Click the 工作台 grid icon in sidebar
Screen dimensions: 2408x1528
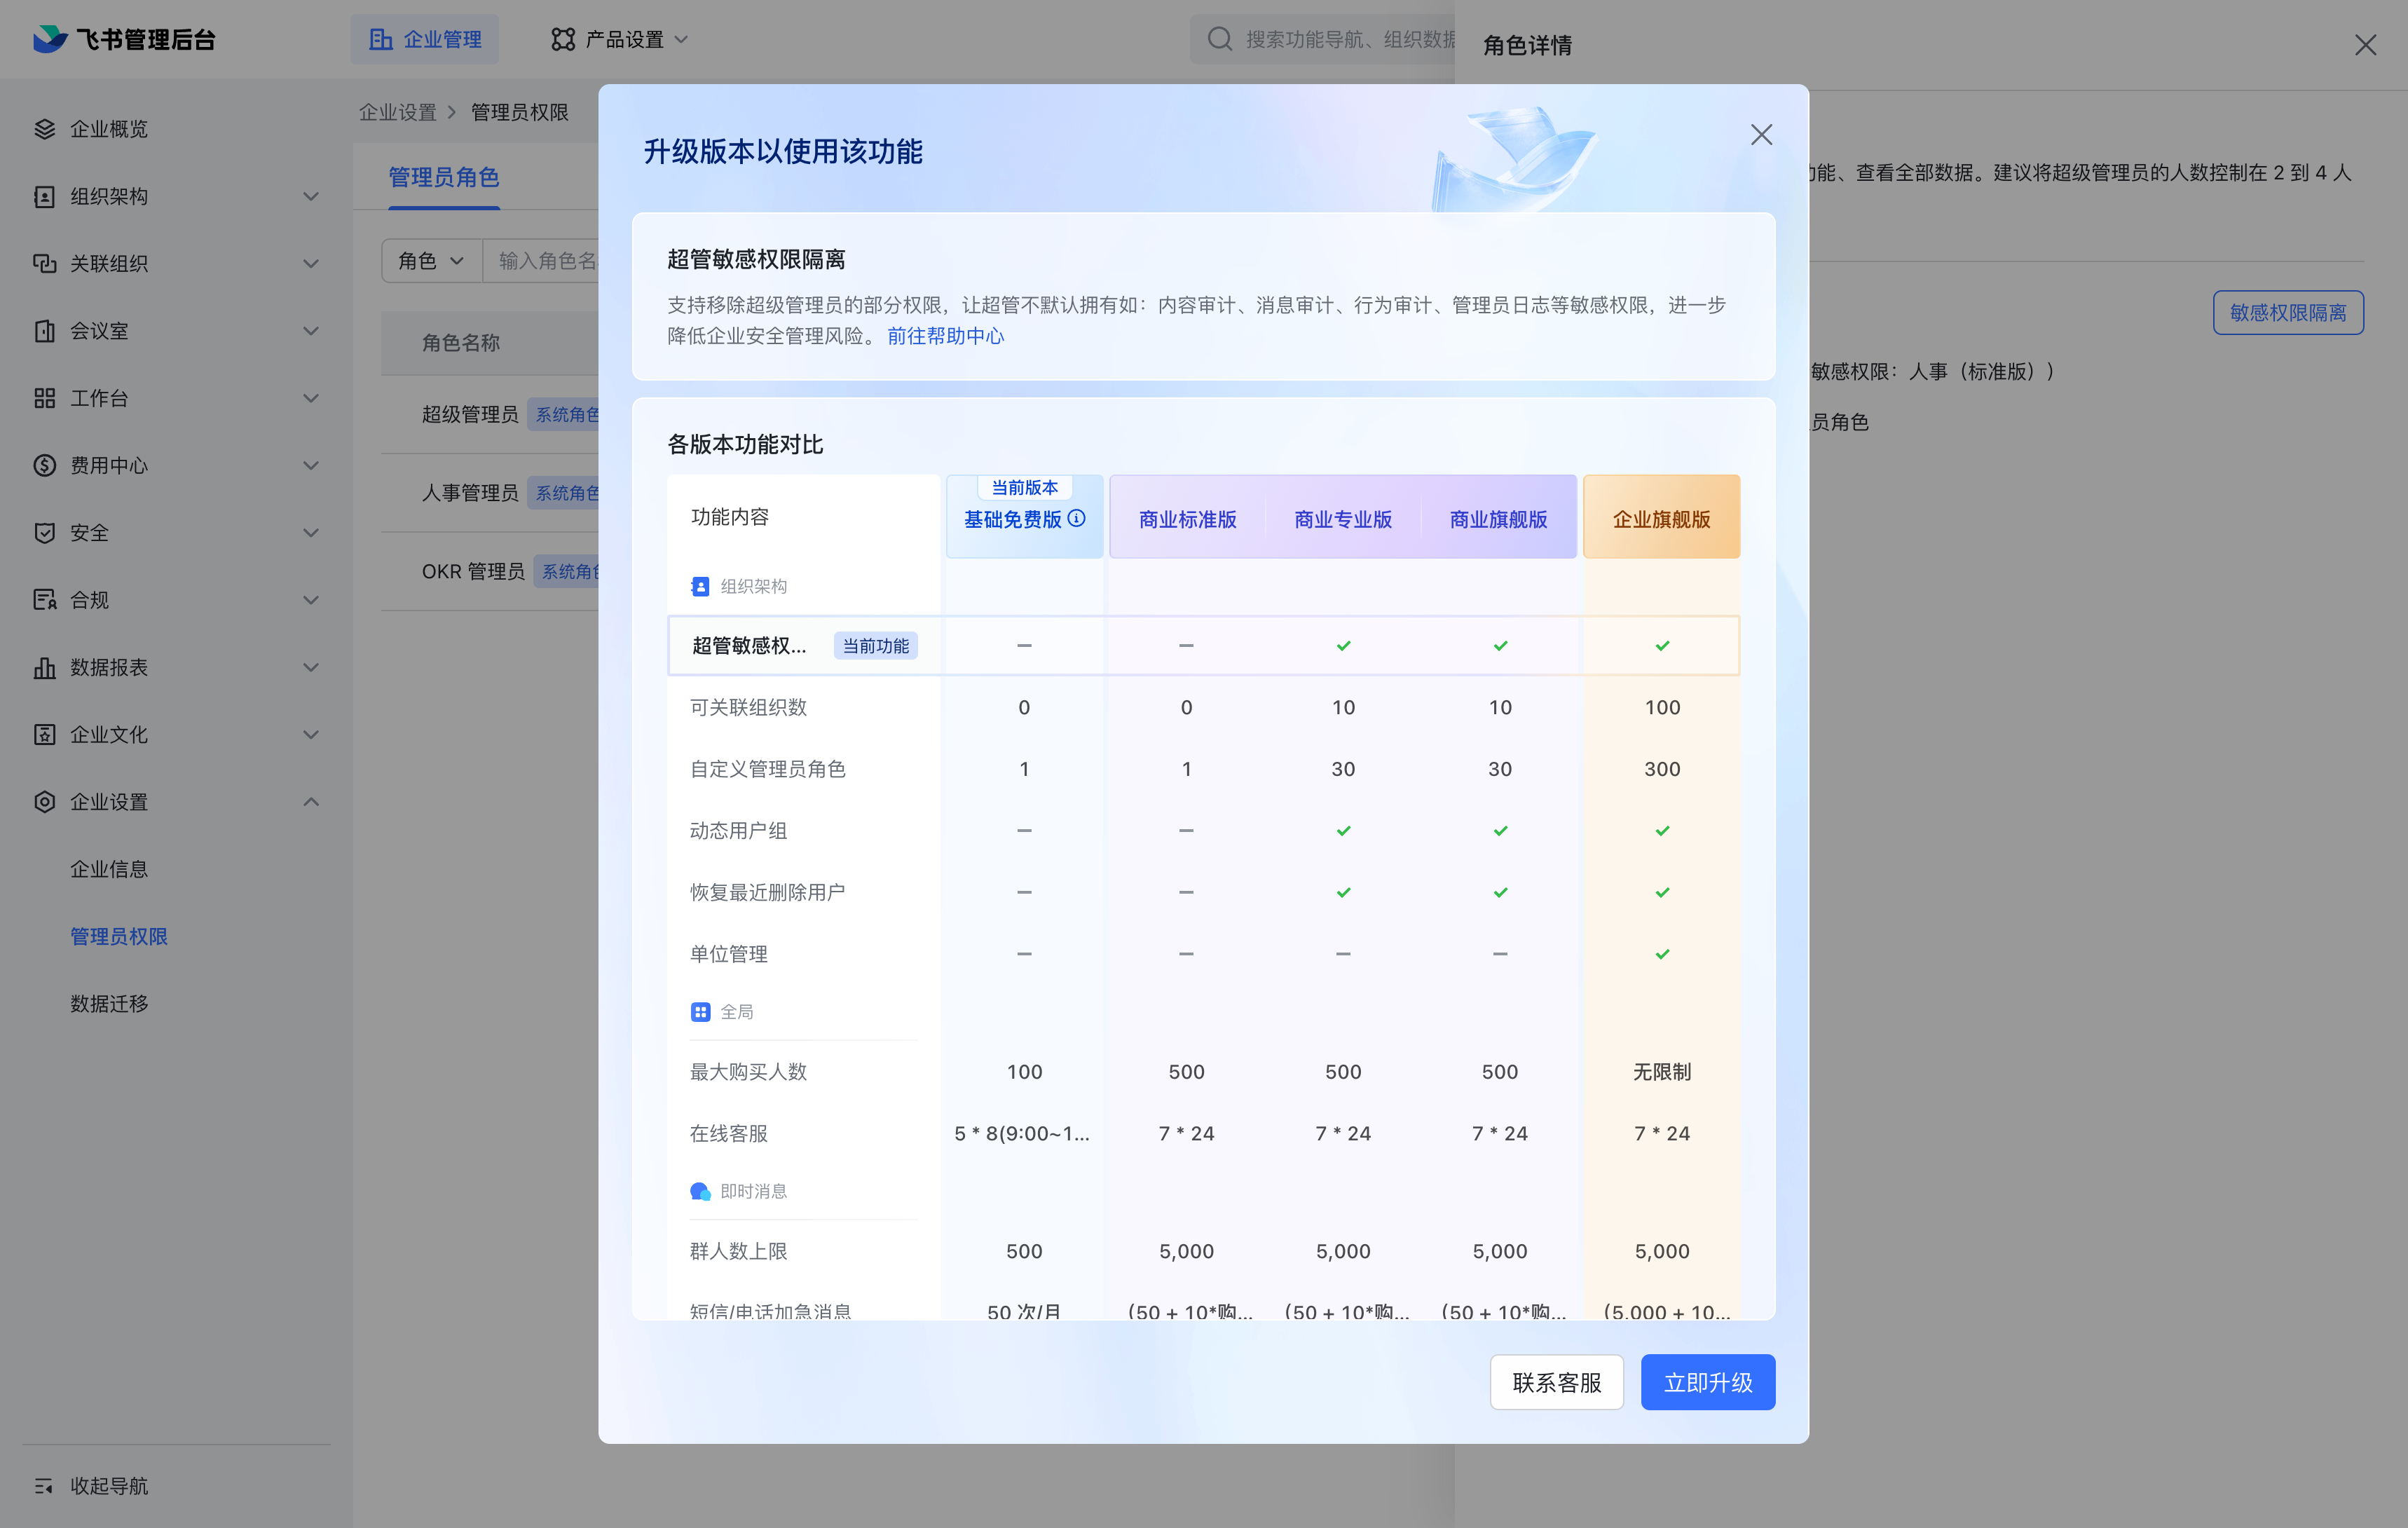(x=44, y=398)
